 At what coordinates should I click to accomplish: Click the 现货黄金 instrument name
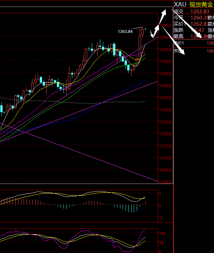201,5
